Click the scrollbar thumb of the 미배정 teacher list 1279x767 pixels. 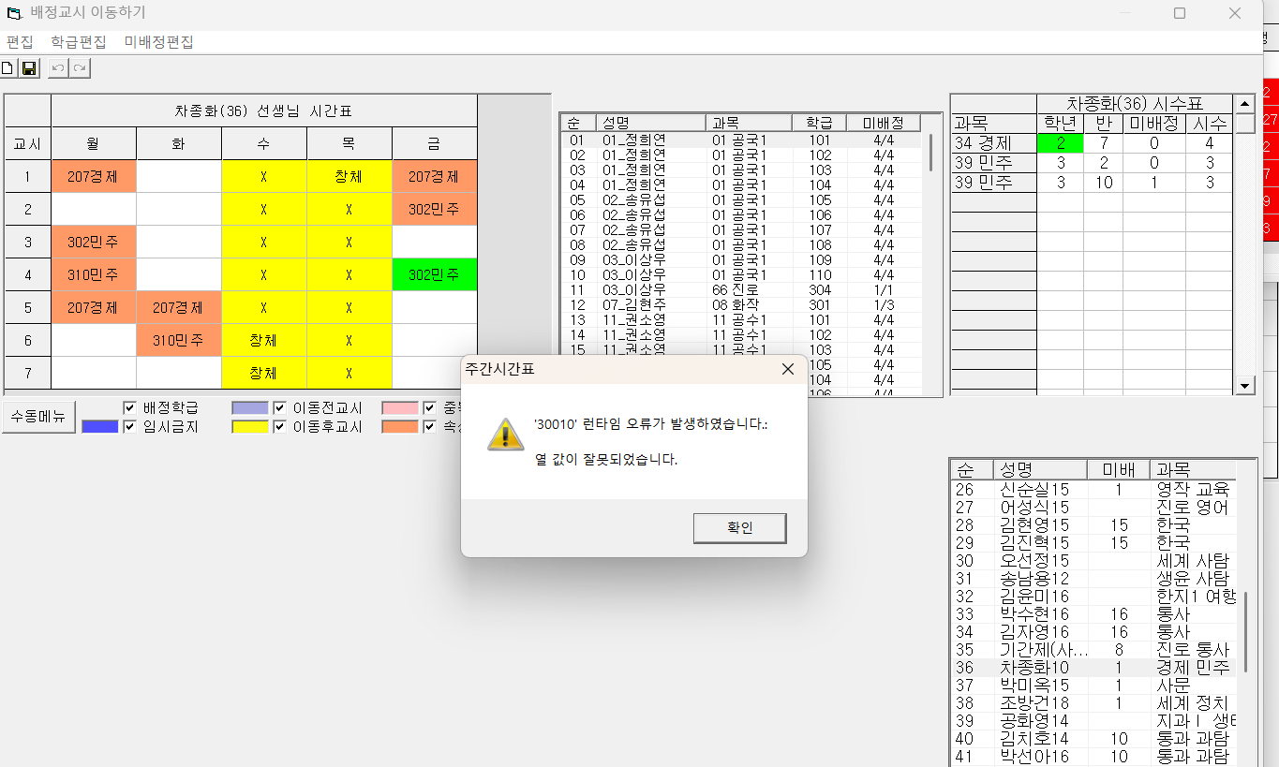pyautogui.click(x=930, y=153)
